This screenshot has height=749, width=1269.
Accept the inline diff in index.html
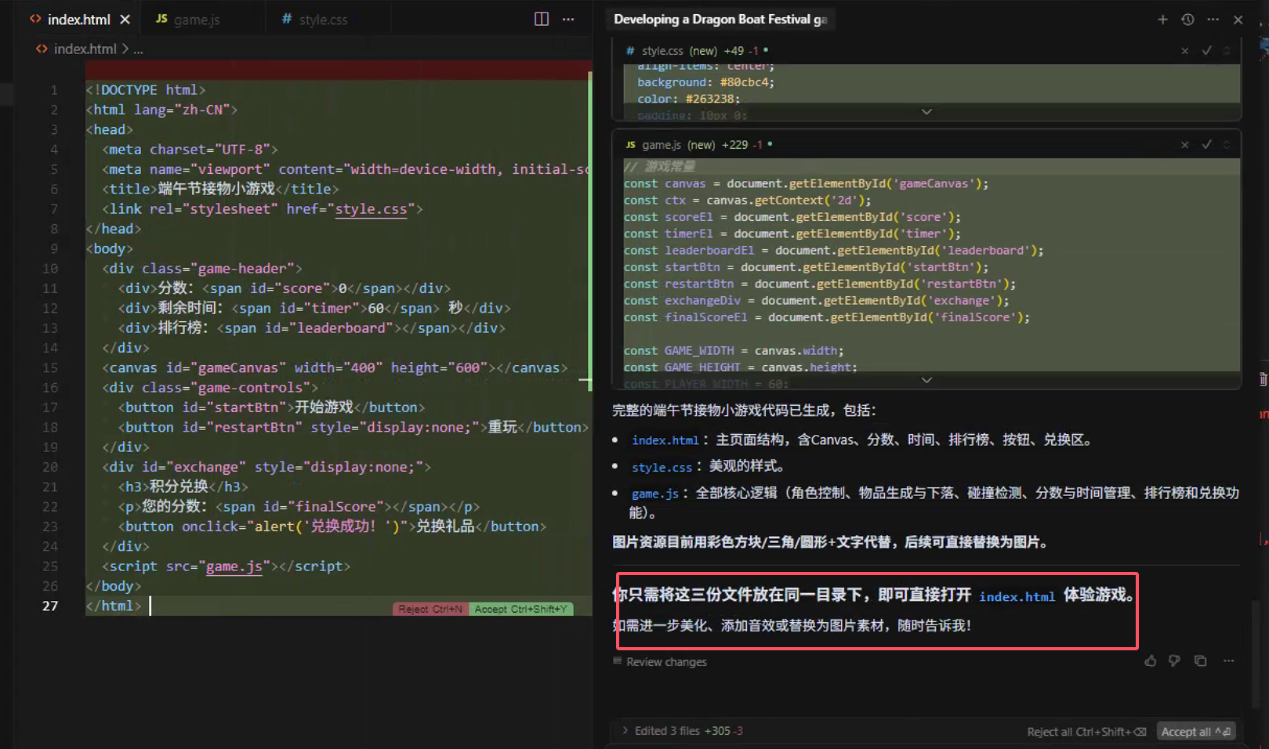click(x=520, y=609)
